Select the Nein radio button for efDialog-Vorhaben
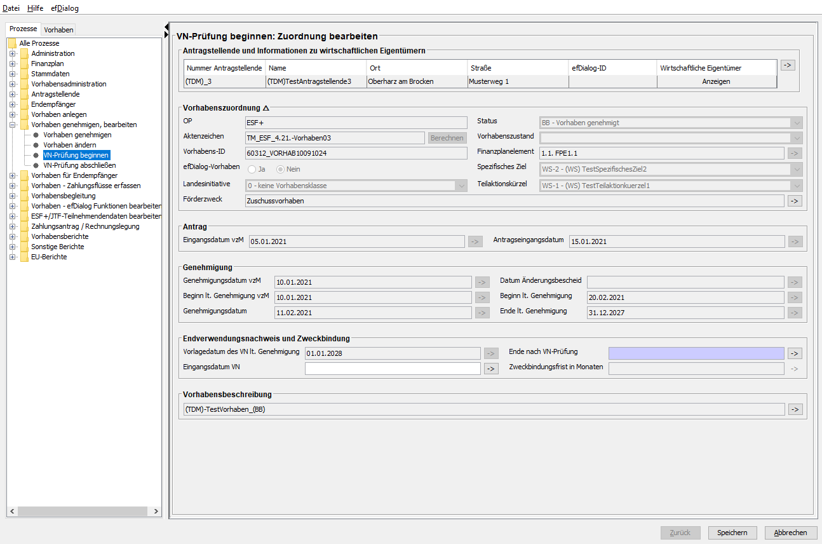822x544 pixels. click(280, 169)
